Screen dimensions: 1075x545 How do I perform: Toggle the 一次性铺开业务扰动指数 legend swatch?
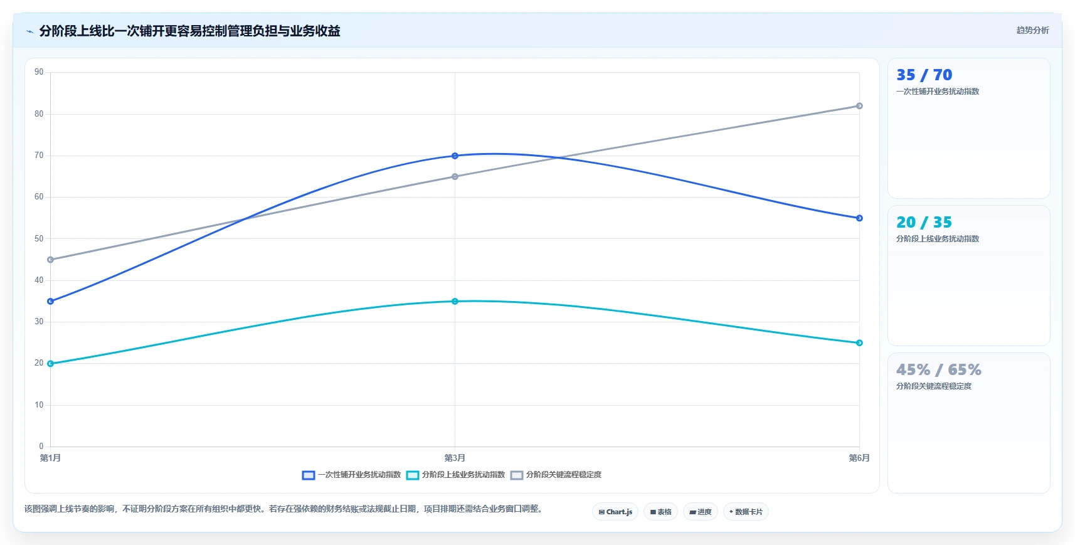pyautogui.click(x=308, y=475)
